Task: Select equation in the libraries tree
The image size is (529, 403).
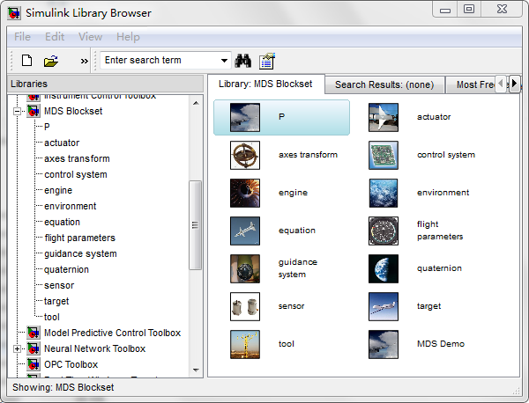Action: [x=62, y=222]
